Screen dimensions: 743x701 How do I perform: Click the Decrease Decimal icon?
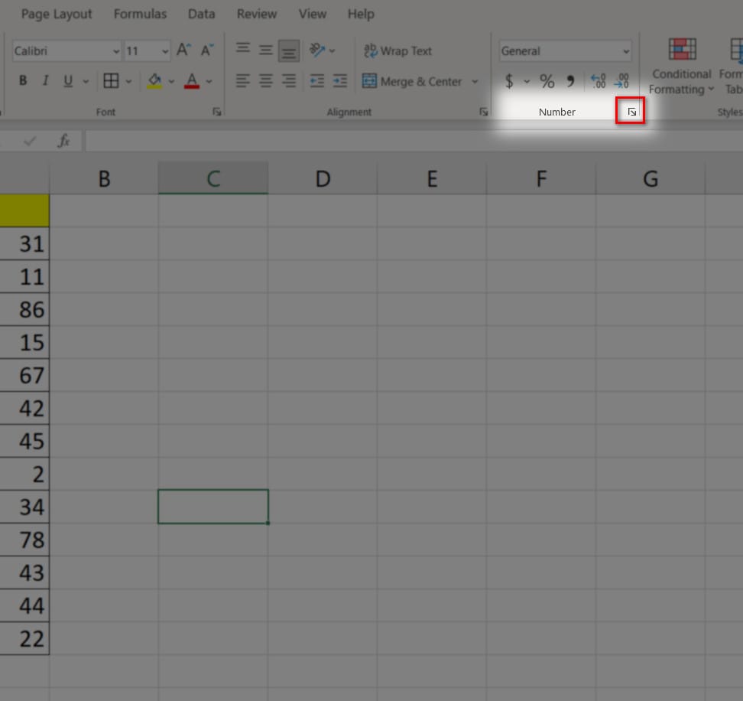pyautogui.click(x=622, y=81)
